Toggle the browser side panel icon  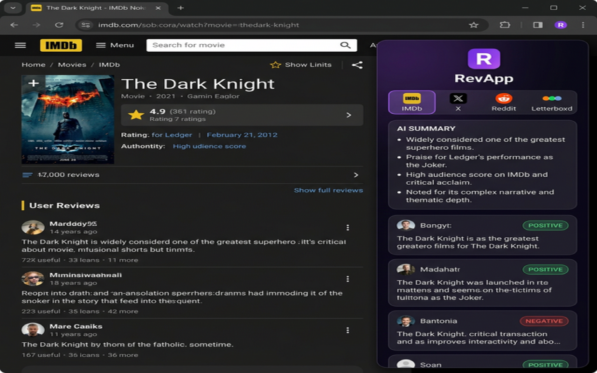538,25
